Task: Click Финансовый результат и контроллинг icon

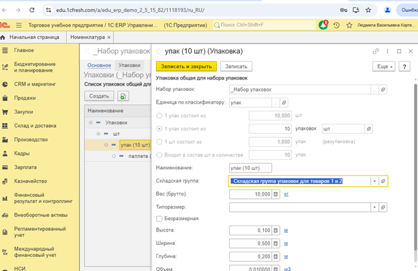Action: [5, 198]
